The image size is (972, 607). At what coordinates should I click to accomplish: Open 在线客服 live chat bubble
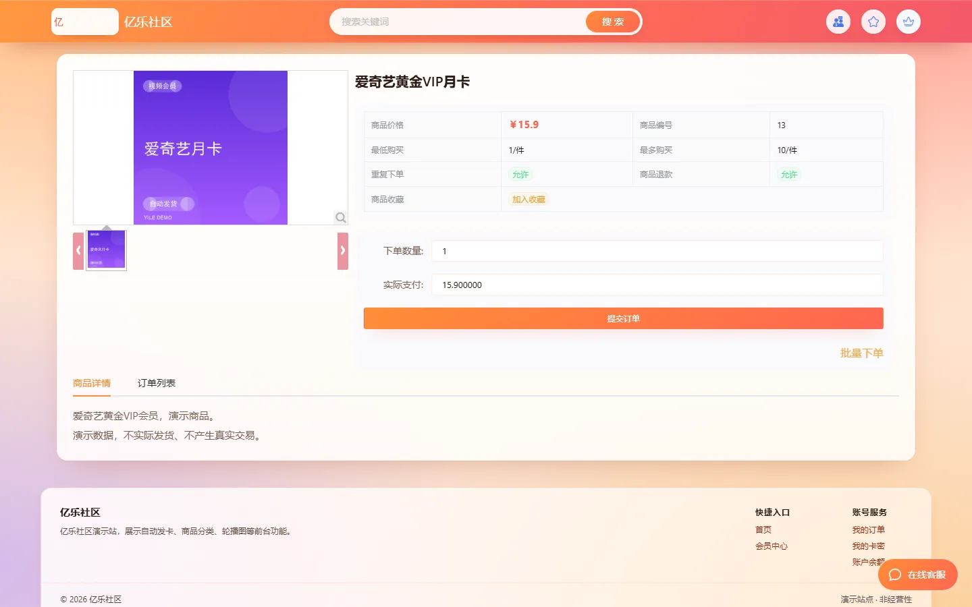click(918, 575)
